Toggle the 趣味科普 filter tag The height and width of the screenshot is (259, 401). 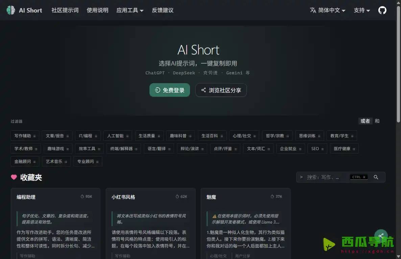(x=181, y=136)
